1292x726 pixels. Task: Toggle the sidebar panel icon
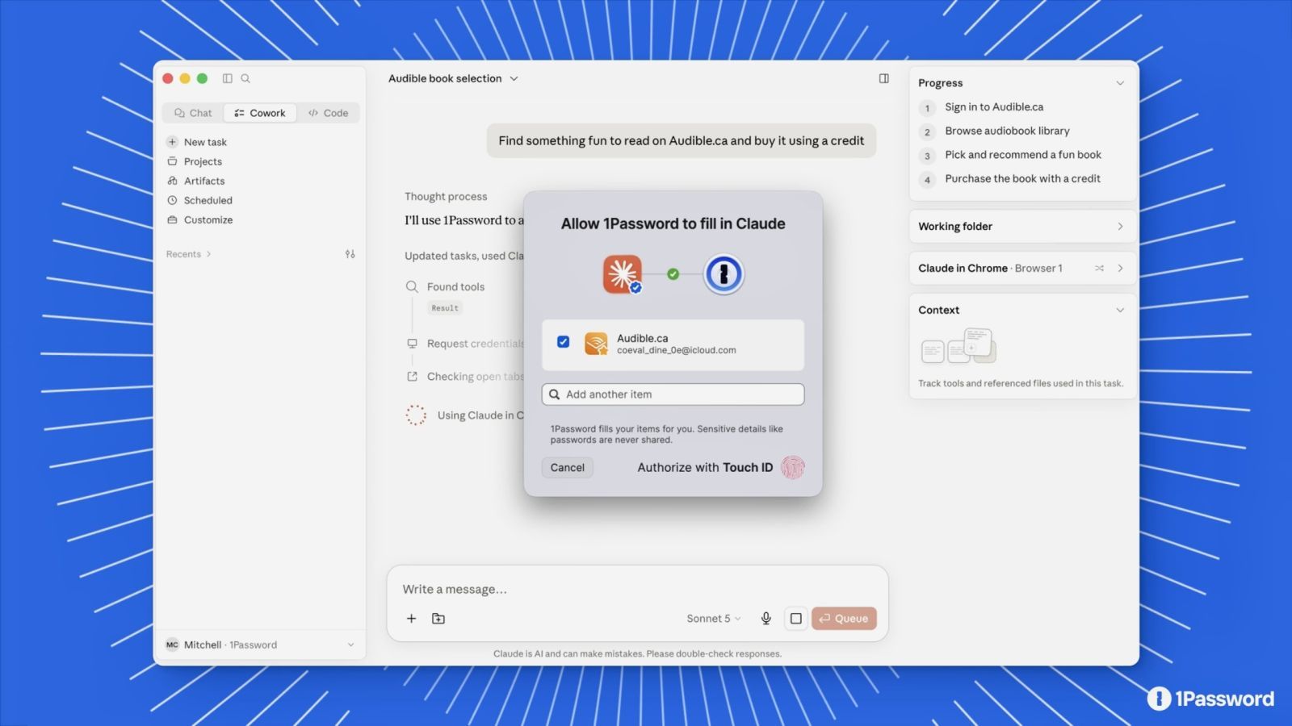228,78
